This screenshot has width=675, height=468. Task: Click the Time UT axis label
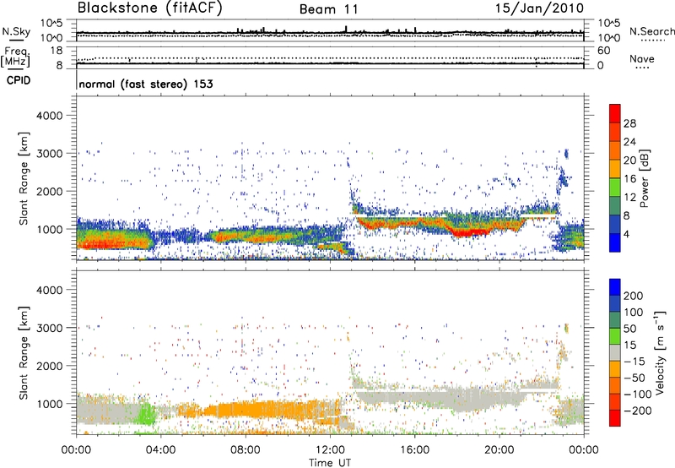[330, 463]
